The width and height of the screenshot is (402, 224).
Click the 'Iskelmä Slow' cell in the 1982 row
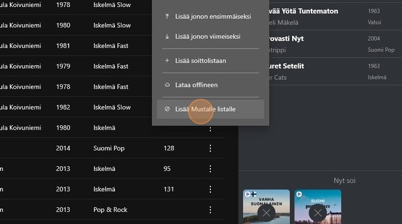pyautogui.click(x=112, y=107)
